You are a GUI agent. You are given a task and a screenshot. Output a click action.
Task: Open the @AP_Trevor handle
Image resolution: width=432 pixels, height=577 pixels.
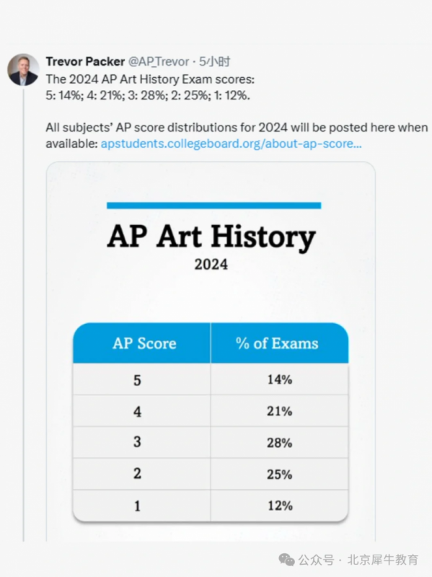click(159, 61)
